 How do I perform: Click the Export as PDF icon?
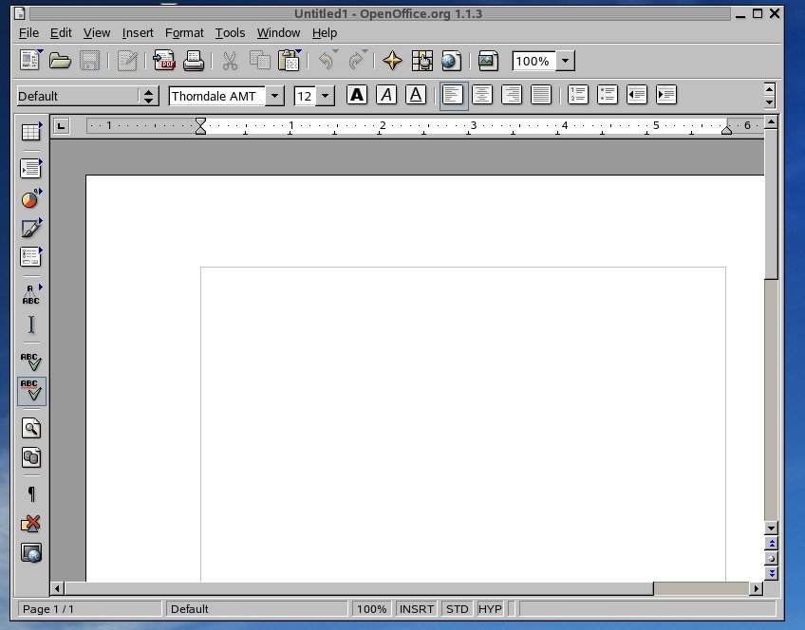(x=164, y=61)
